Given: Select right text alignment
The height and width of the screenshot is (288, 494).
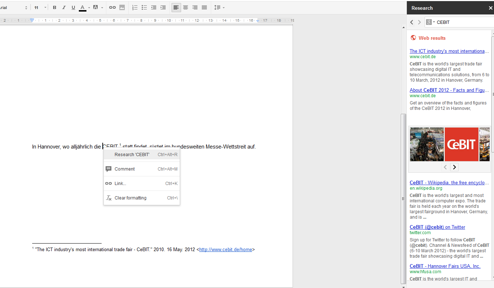Looking at the screenshot, I should click(195, 8).
